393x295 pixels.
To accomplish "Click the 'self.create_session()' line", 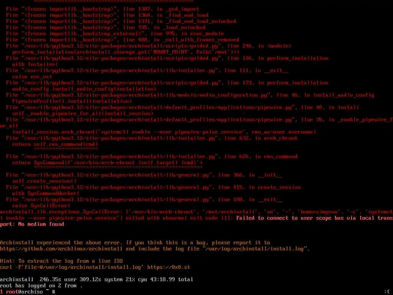I will tap(45, 181).
